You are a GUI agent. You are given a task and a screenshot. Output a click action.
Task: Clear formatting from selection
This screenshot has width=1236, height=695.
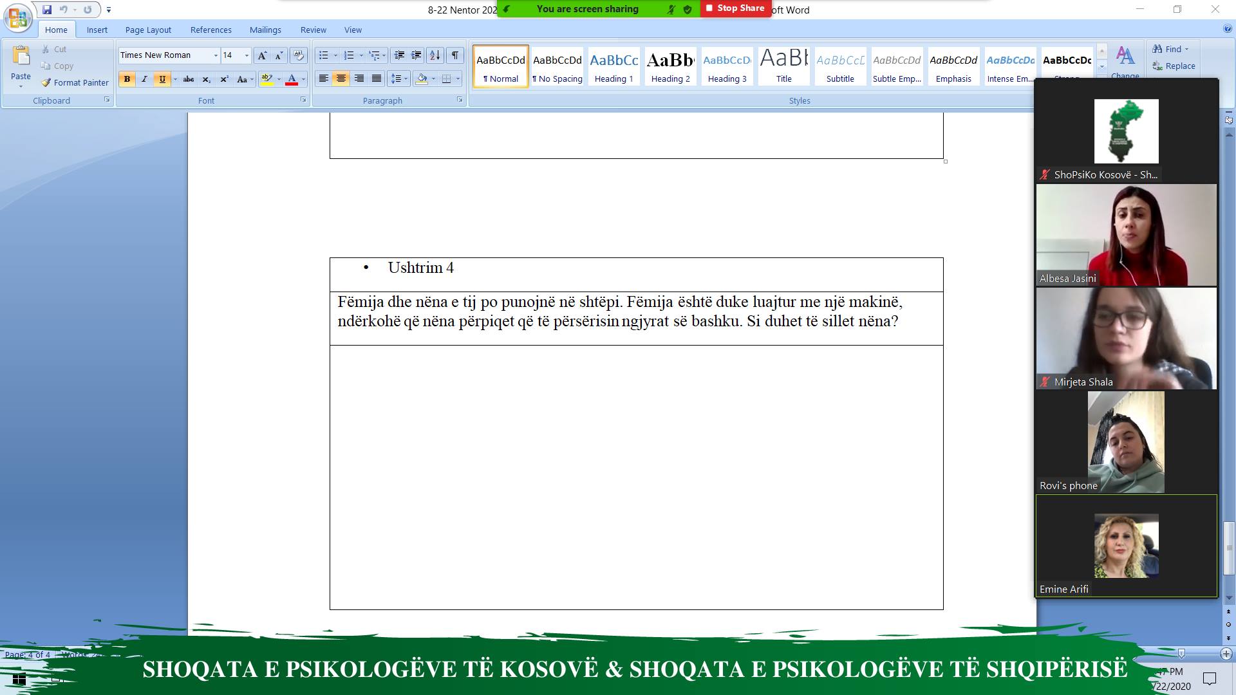coord(298,55)
